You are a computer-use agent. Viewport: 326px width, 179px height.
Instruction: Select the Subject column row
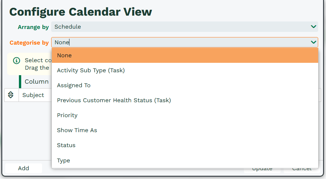(x=33, y=95)
